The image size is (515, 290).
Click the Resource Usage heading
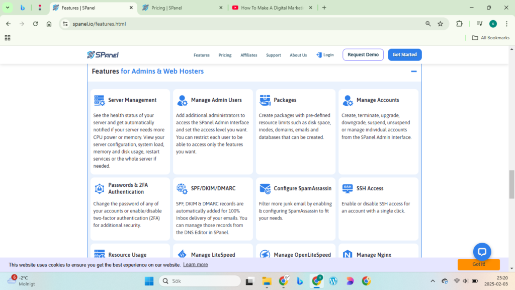pos(127,255)
